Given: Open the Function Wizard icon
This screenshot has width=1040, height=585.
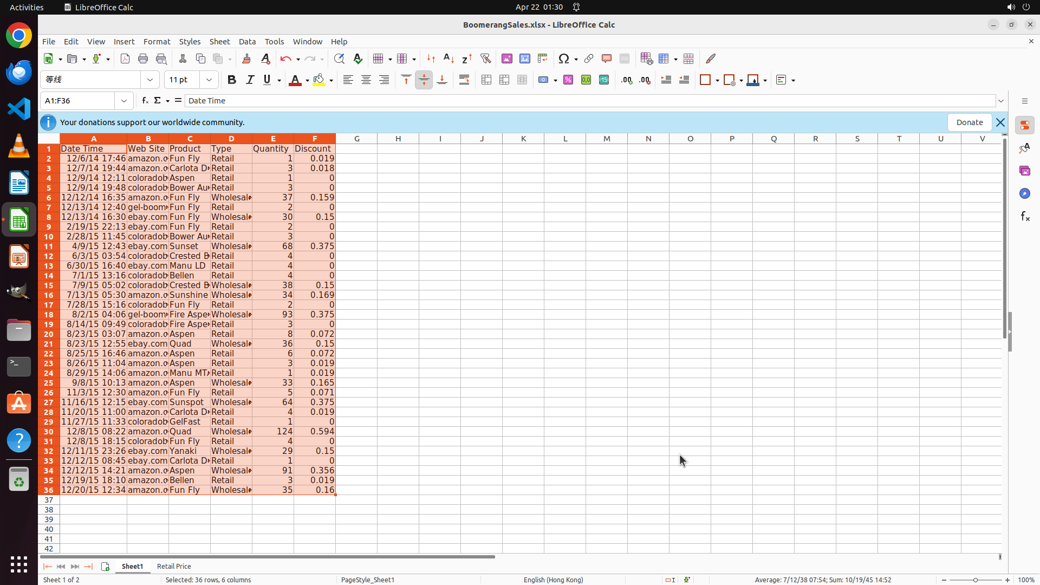Looking at the screenshot, I should pyautogui.click(x=145, y=101).
